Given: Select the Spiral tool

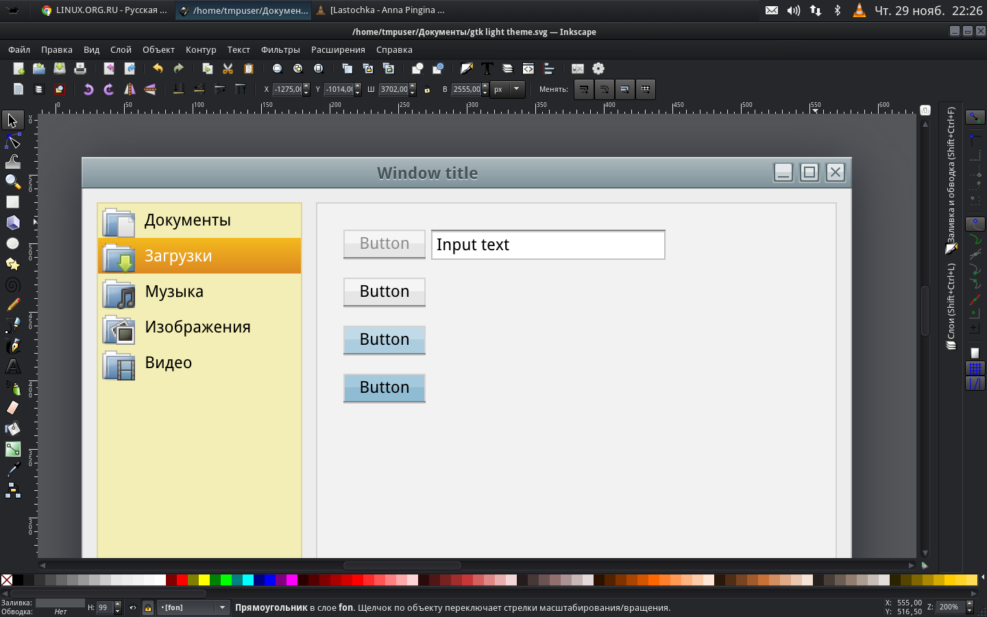Looking at the screenshot, I should click(12, 285).
